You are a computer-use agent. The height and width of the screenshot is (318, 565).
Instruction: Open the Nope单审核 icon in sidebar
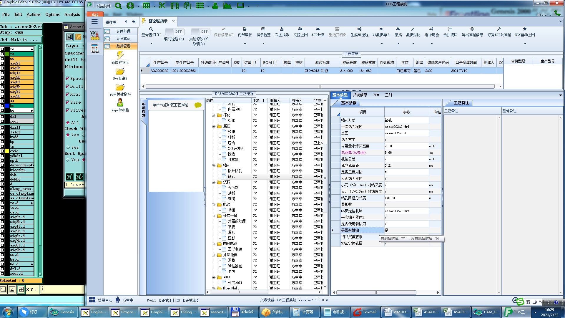[120, 103]
